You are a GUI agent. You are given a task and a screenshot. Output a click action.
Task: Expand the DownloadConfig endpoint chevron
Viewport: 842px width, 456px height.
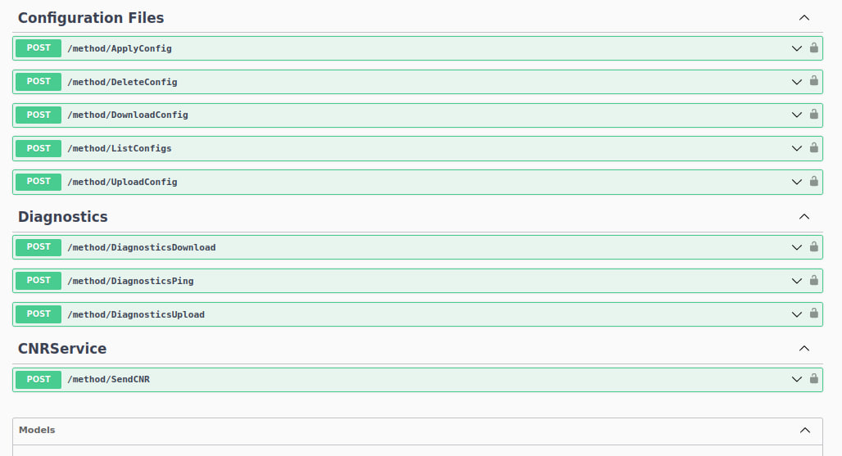[x=797, y=115]
